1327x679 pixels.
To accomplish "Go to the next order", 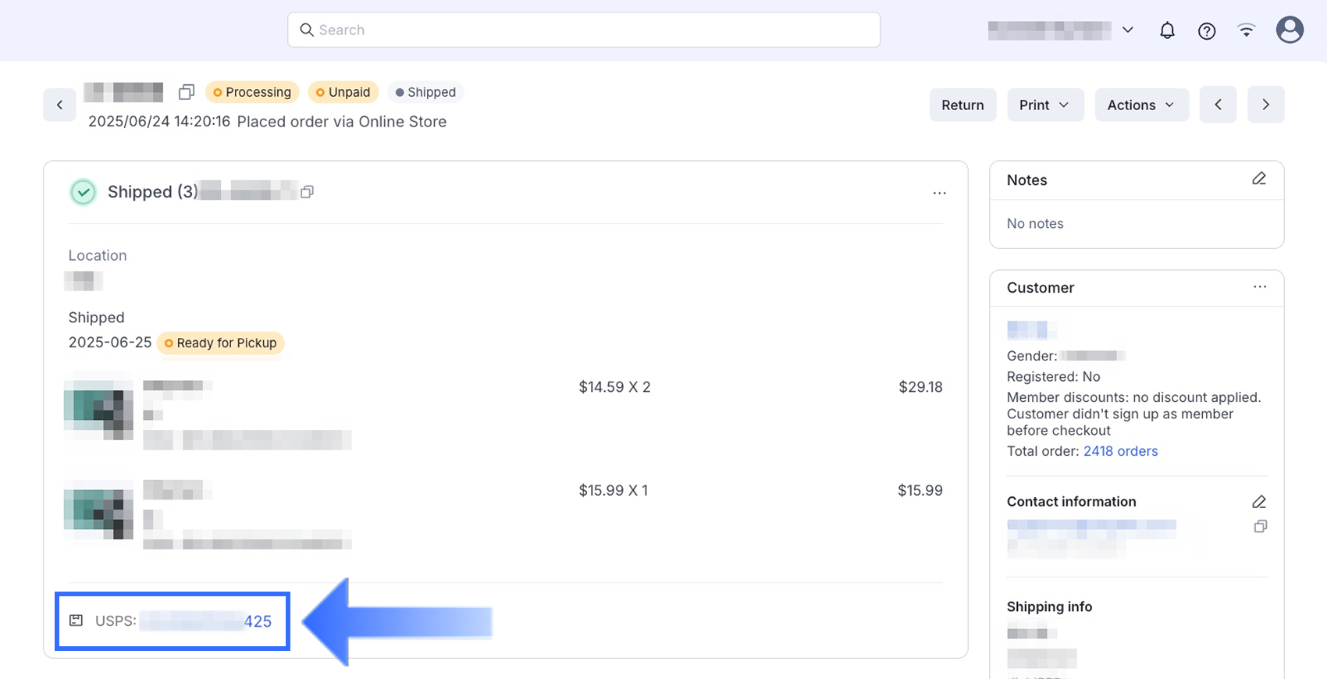I will tap(1265, 105).
